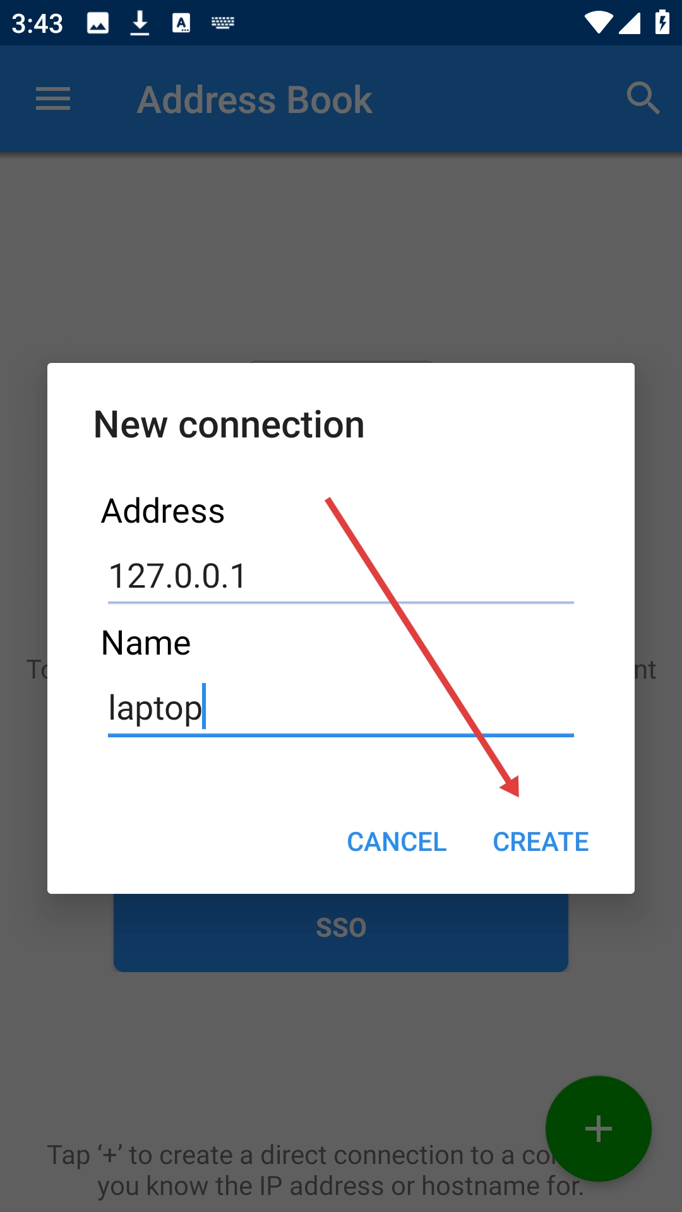Tap the clock showing 3:43
Image resolution: width=682 pixels, height=1212 pixels.
(x=37, y=24)
